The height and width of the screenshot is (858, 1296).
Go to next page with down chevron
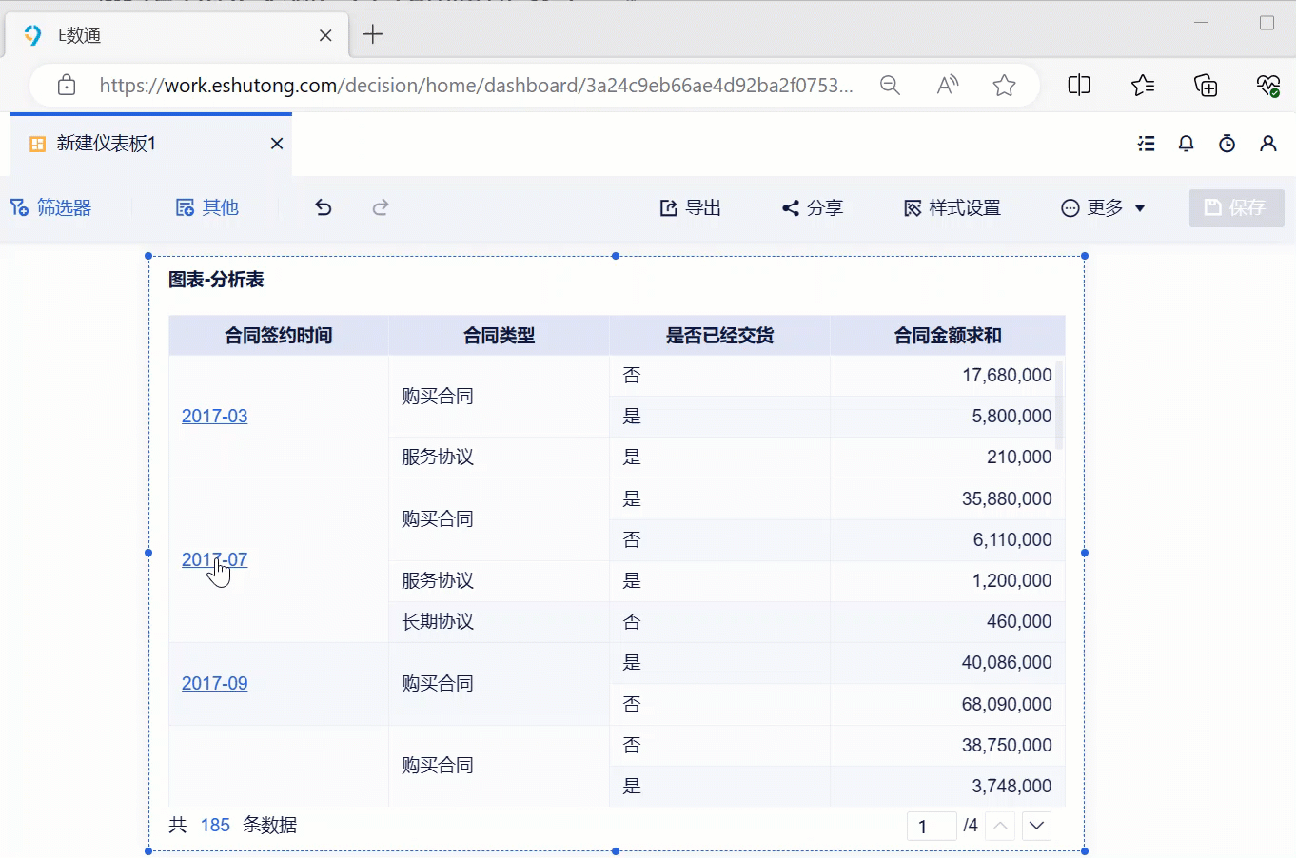pos(1036,826)
